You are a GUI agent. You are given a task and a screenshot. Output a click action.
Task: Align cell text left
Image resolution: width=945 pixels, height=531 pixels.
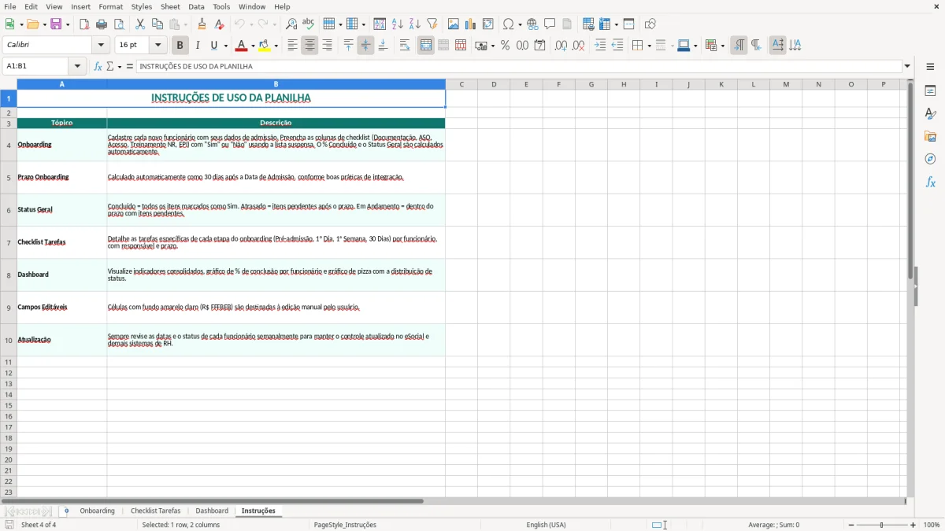292,46
